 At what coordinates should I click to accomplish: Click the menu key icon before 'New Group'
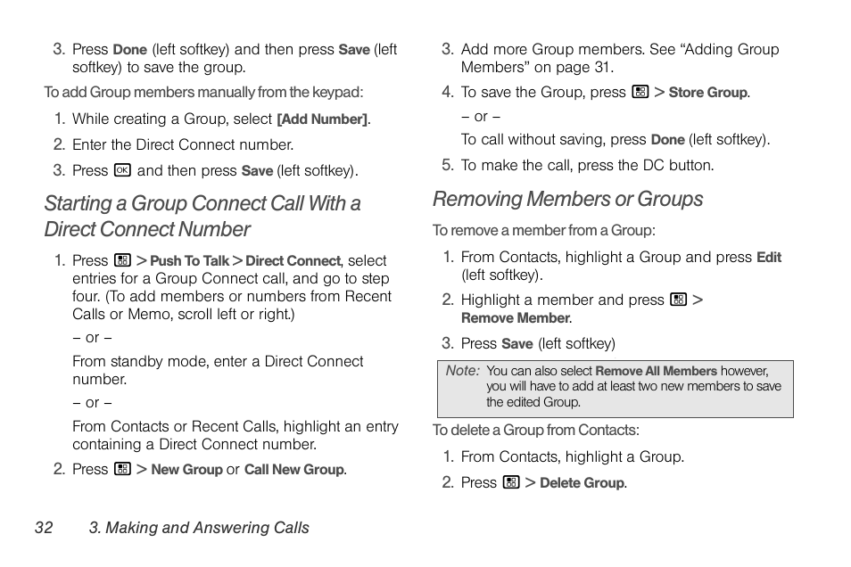click(123, 469)
